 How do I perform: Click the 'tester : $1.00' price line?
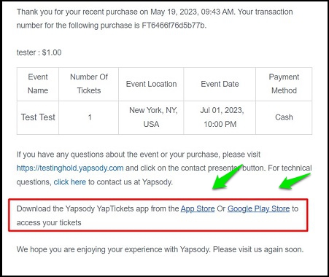39,52
